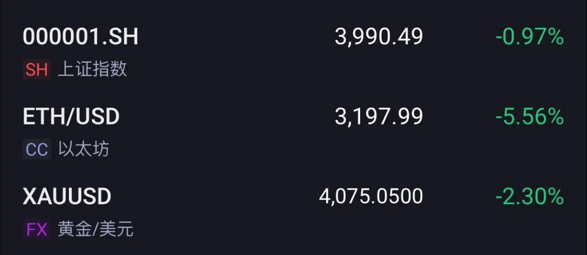Click the 4,075.0500 gold price
This screenshot has width=587, height=255.
(x=371, y=196)
